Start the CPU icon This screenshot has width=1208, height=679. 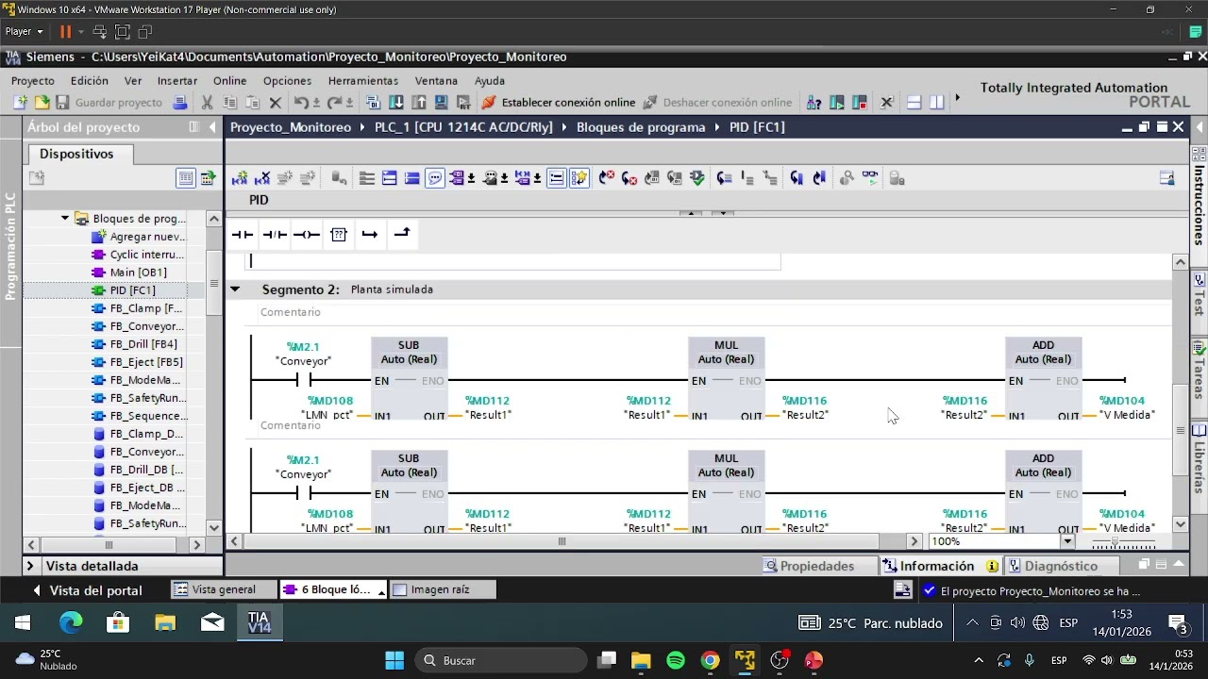837,102
